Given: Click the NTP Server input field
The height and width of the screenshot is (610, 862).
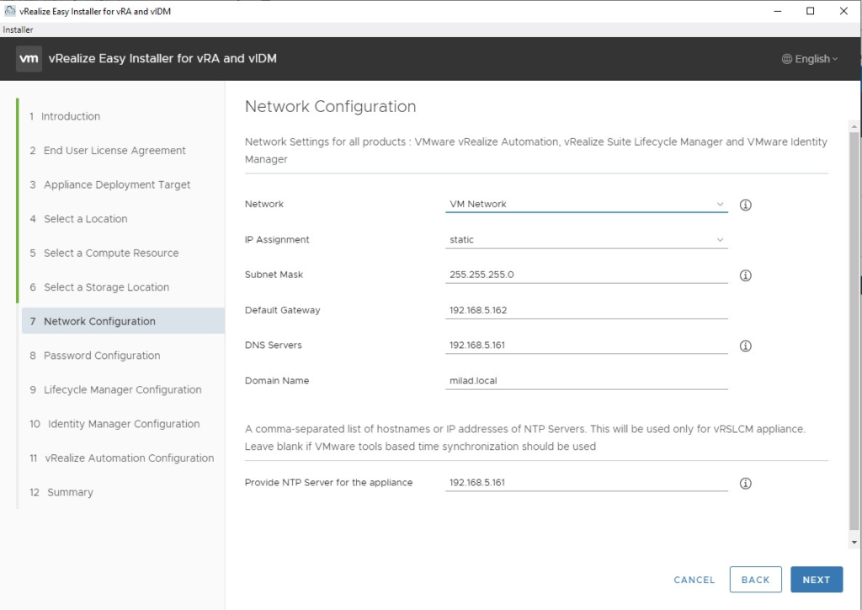Looking at the screenshot, I should [587, 483].
